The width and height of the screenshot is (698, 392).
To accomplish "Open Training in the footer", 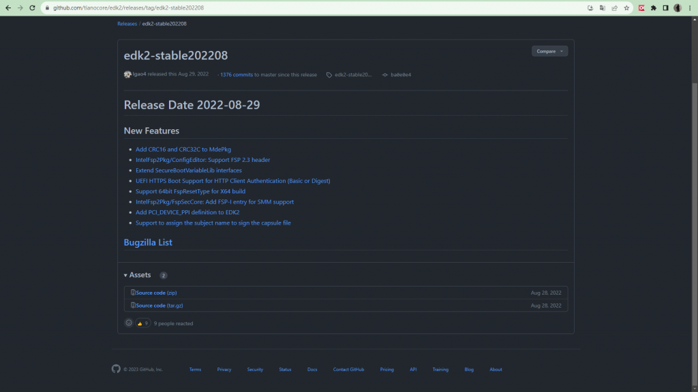I will click(440, 370).
